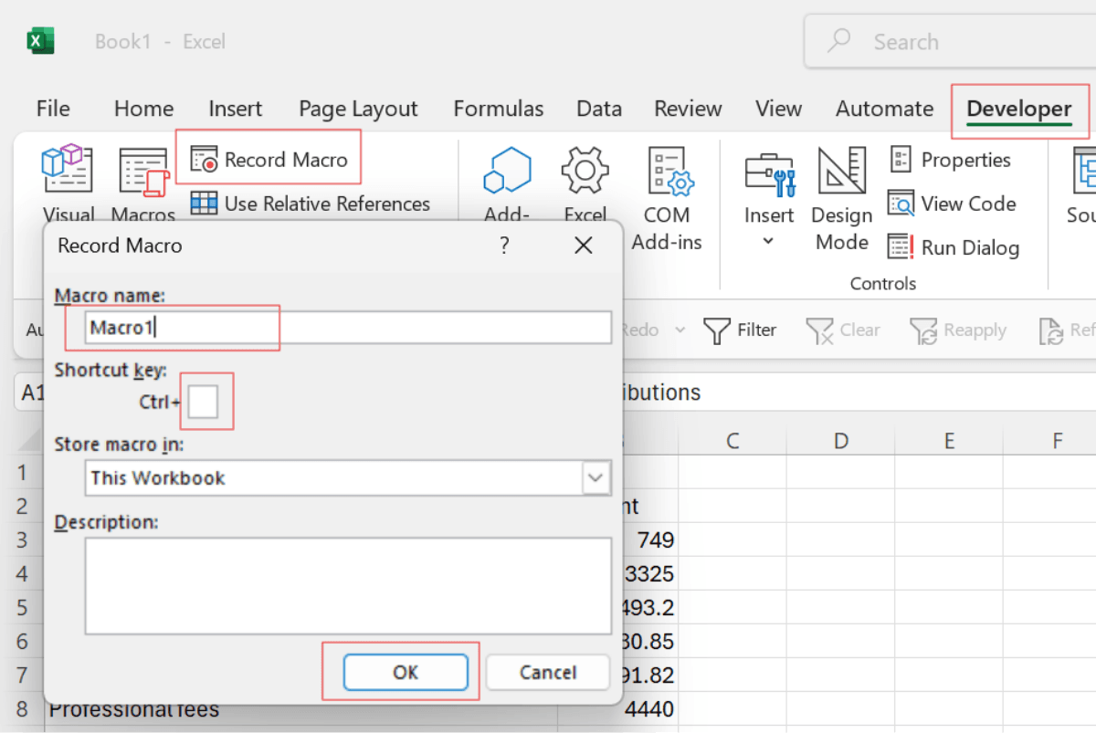Click the Macro name field
Screen dimensions: 1096x733
pyautogui.click(x=348, y=328)
